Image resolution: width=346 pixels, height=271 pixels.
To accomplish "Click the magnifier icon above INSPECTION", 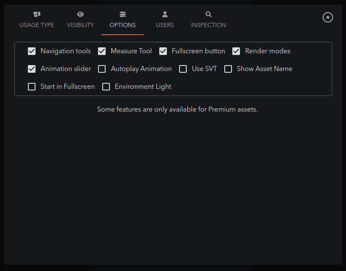I will coord(208,14).
